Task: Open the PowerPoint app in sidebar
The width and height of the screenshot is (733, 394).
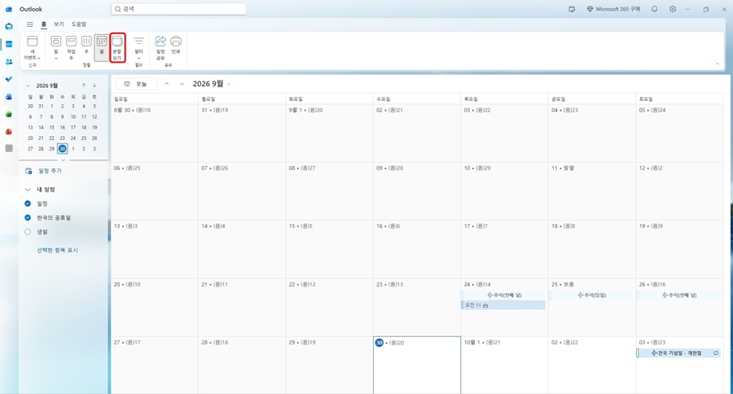Action: coord(9,132)
